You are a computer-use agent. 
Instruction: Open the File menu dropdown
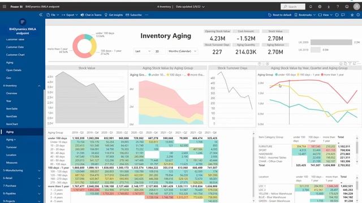point(53,15)
